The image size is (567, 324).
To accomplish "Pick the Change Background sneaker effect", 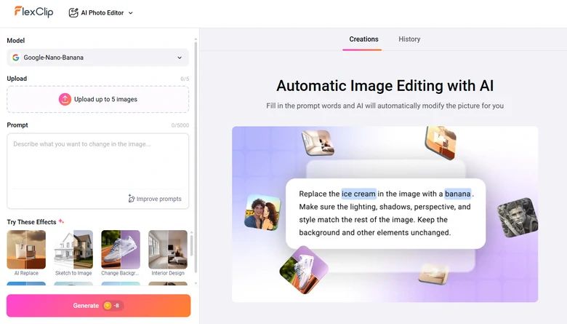I will click(x=121, y=250).
